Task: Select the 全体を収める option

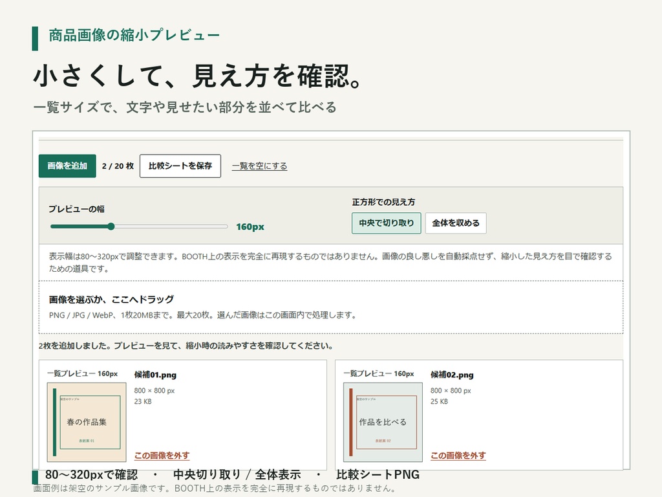Action: coord(456,223)
